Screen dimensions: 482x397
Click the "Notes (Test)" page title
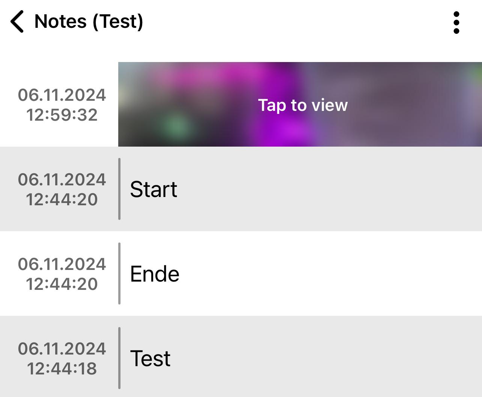[89, 21]
